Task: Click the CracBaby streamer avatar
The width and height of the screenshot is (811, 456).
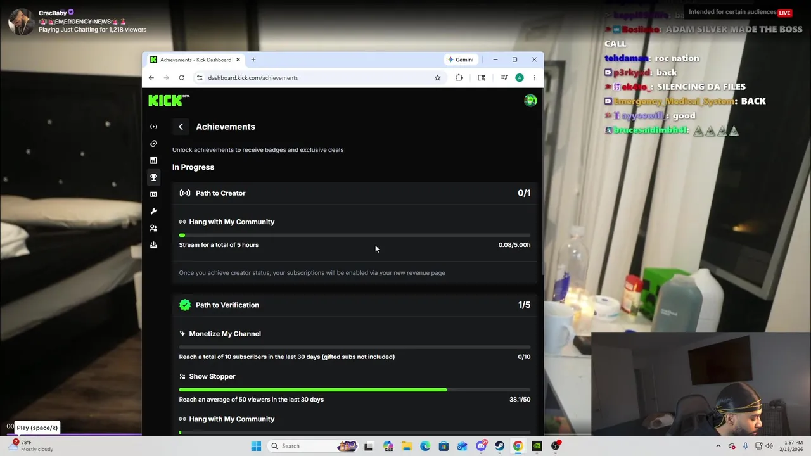Action: (21, 21)
